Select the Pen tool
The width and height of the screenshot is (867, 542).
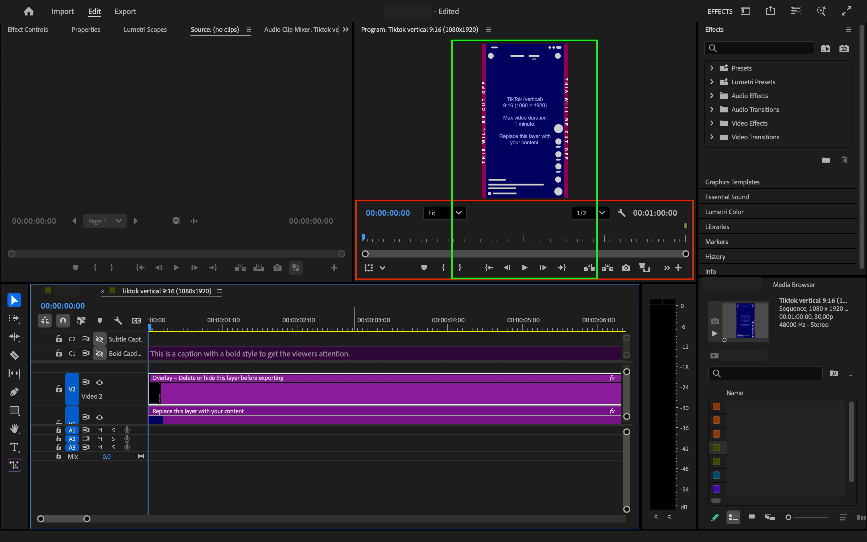coord(14,392)
